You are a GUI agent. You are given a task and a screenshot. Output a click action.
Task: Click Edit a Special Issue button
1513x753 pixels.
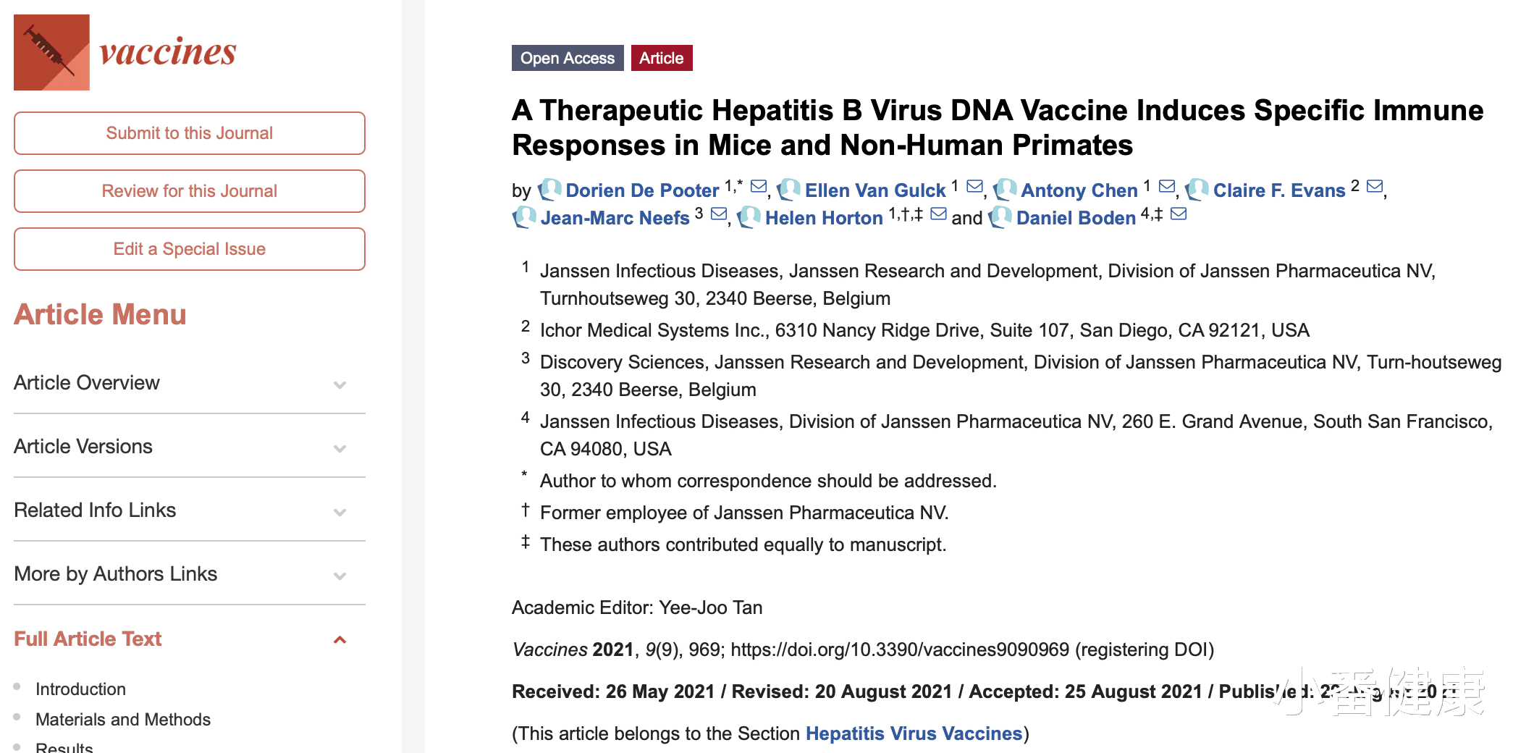point(190,249)
